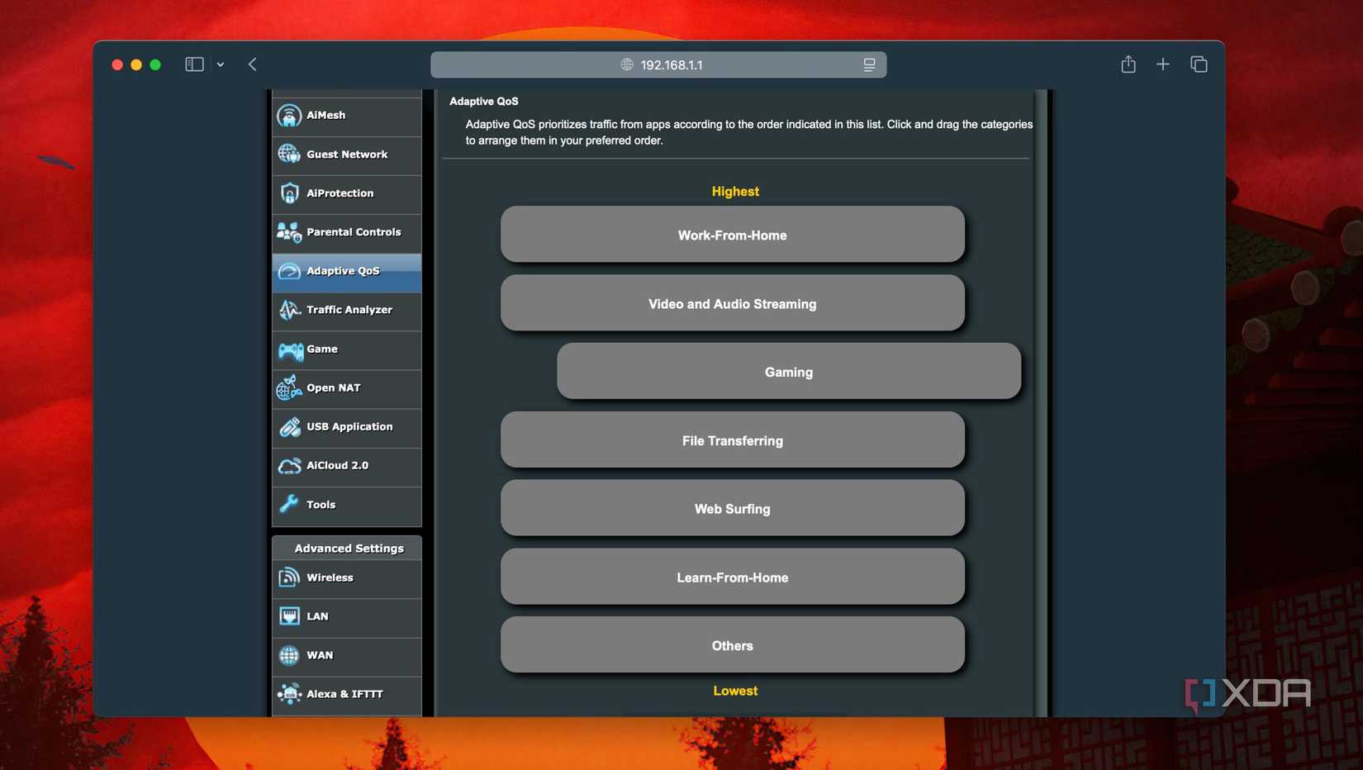Click the WAN globe icon
Screen dimensions: 1363x770
tap(288, 654)
